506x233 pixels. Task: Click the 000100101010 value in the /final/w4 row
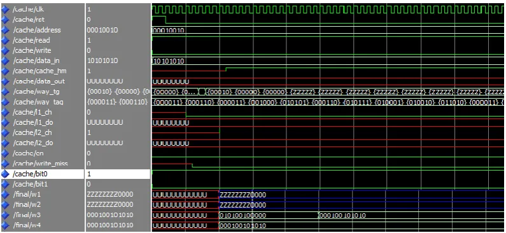(109, 225)
